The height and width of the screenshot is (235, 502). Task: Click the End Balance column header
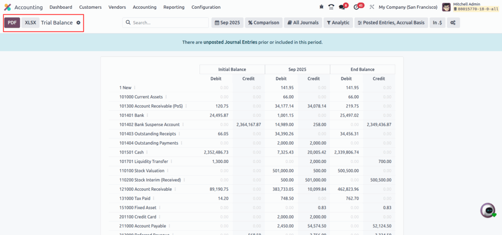click(x=362, y=69)
